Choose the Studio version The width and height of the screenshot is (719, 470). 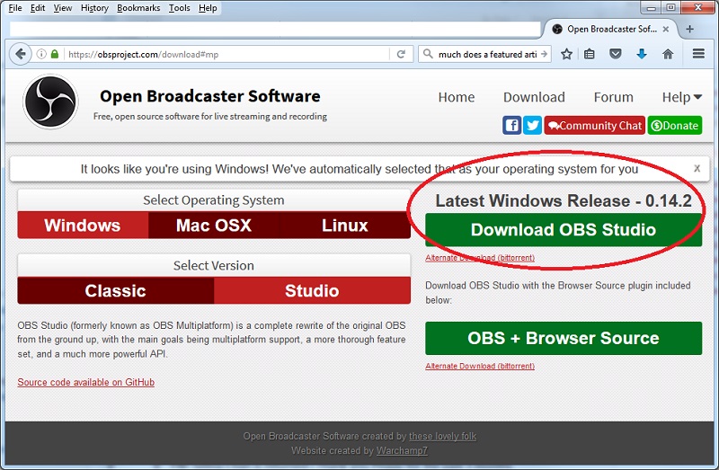pyautogui.click(x=312, y=290)
